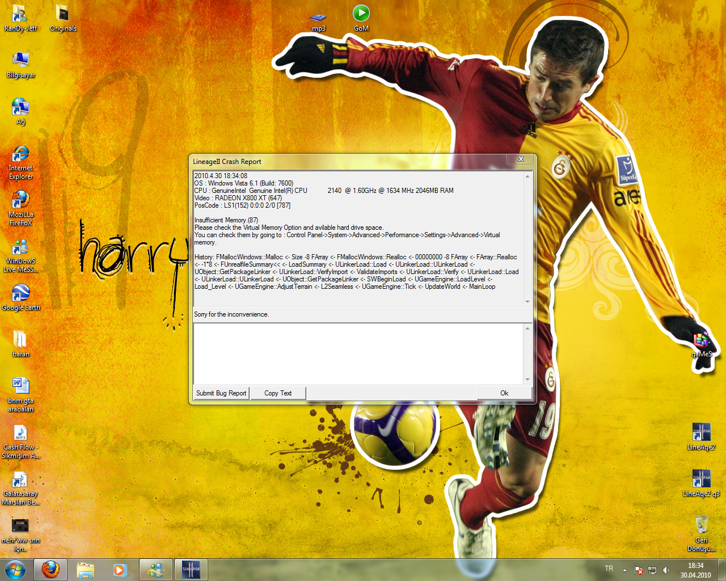Select the bnm gta arabaları document

[20, 395]
